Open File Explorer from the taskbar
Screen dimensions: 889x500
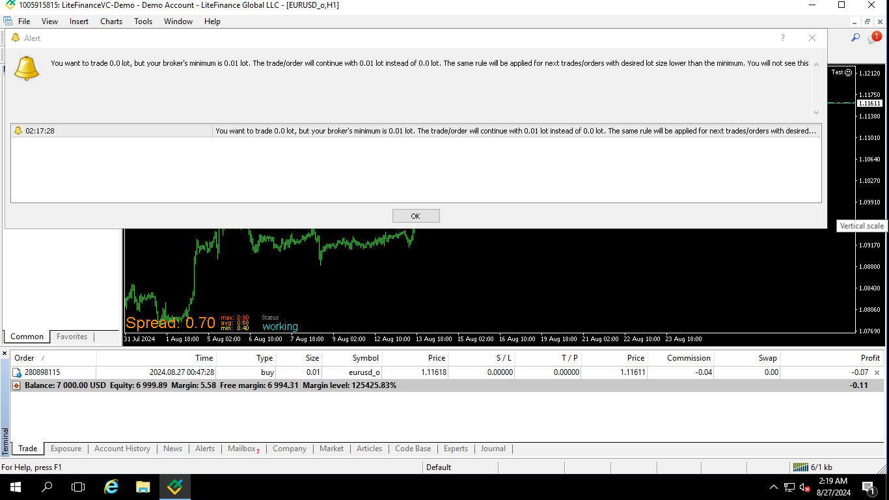[143, 487]
